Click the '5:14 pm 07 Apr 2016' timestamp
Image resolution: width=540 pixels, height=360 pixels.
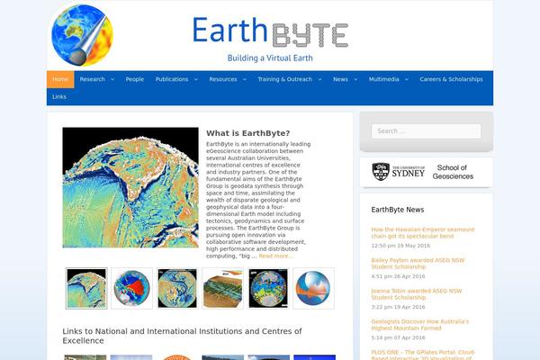(398, 337)
